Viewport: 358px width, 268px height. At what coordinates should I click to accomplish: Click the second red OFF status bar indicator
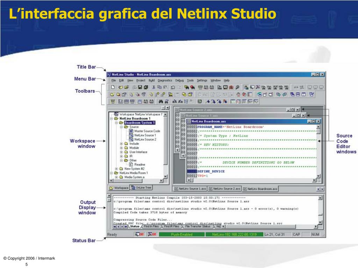(x=152, y=234)
